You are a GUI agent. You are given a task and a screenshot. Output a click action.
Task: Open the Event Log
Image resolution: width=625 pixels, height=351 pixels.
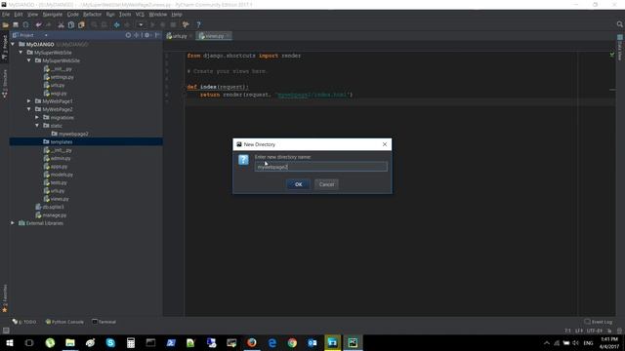click(x=599, y=322)
